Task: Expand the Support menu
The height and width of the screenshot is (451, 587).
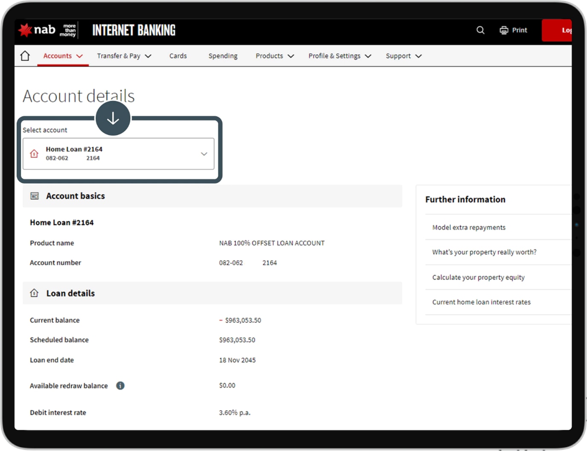Action: click(x=403, y=56)
